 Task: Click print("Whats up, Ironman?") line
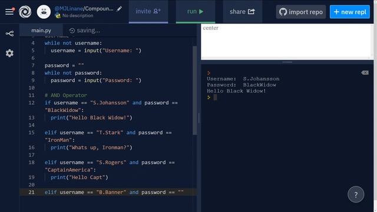[x=91, y=147]
